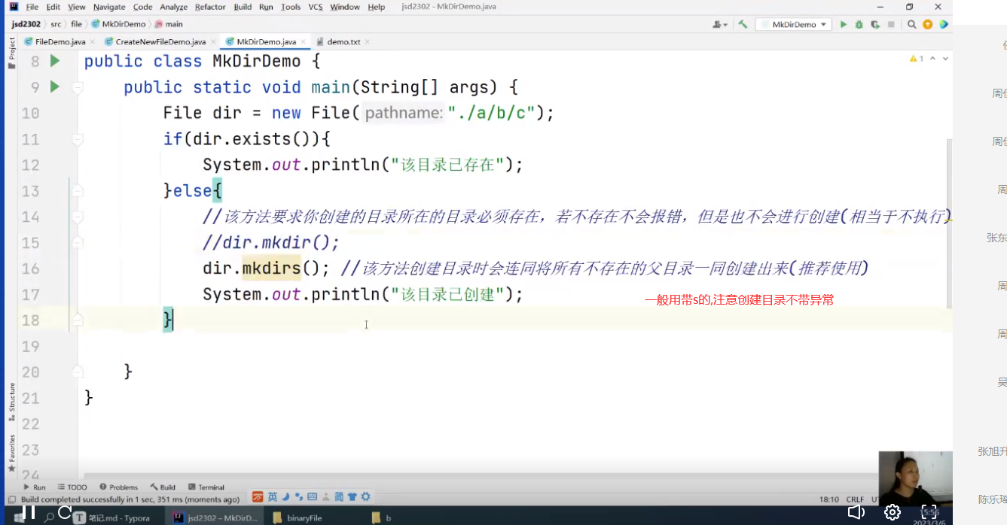Open the Terminal tool window
Viewport: 1007px width, 525px height.
[x=206, y=487]
